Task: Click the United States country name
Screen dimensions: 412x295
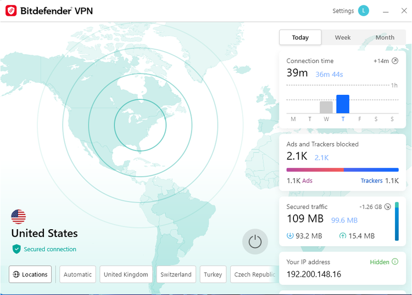Action: (44, 234)
